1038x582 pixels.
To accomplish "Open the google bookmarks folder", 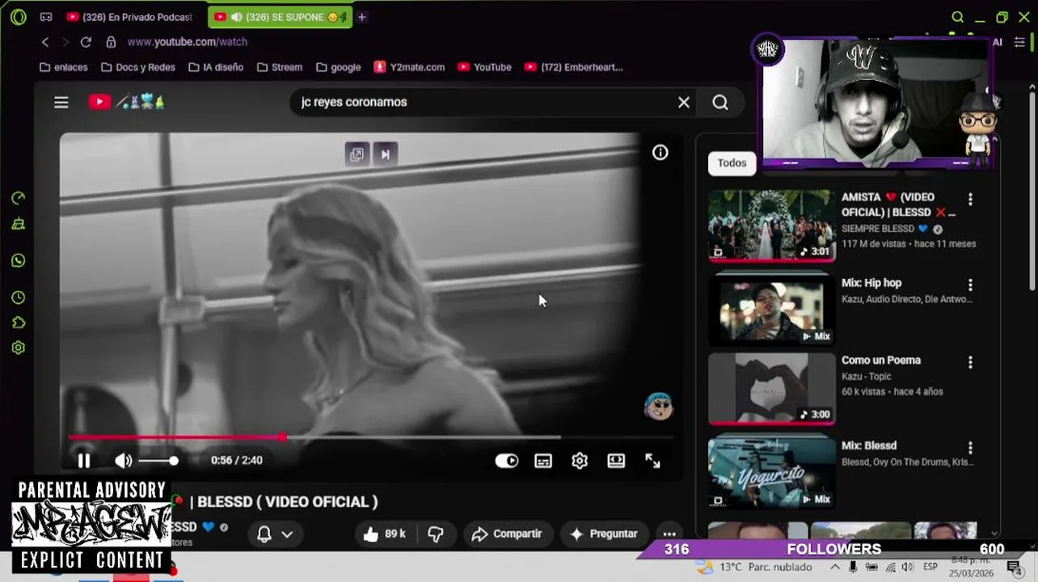I will [339, 67].
